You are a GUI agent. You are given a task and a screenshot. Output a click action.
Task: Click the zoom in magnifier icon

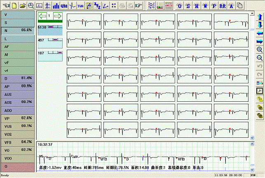260,50
